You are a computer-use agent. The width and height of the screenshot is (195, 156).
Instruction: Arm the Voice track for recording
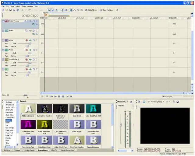point(27,40)
